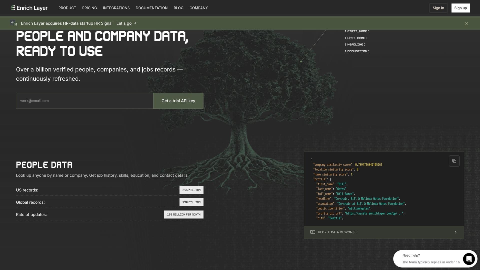Click the "Seattle" city value in JSON
480x270 pixels.
(335, 218)
